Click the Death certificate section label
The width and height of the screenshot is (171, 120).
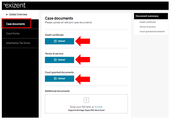coord(54,35)
